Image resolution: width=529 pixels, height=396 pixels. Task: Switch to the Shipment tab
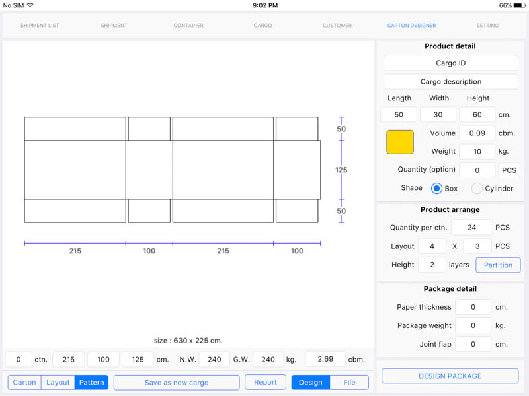[114, 26]
